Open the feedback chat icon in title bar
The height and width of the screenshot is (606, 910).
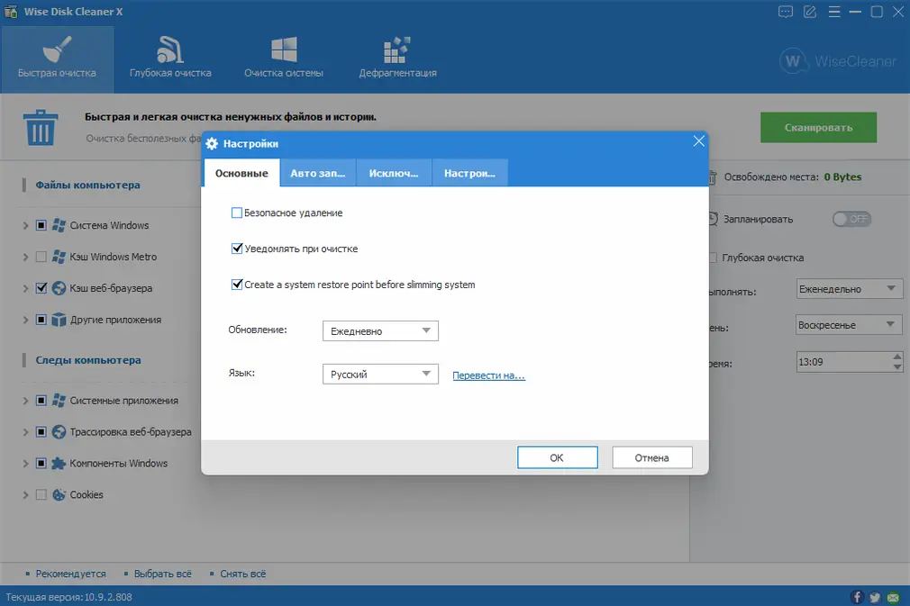tap(787, 12)
